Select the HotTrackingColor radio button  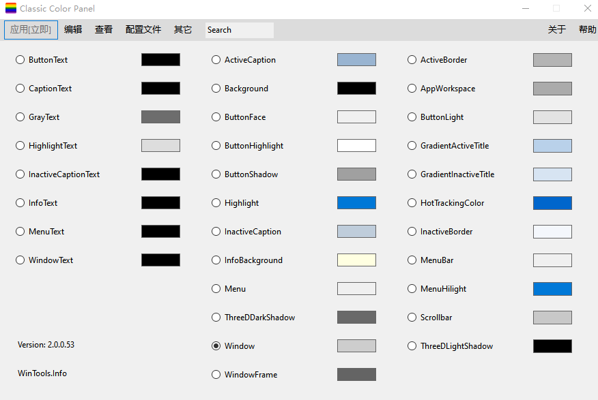(412, 203)
